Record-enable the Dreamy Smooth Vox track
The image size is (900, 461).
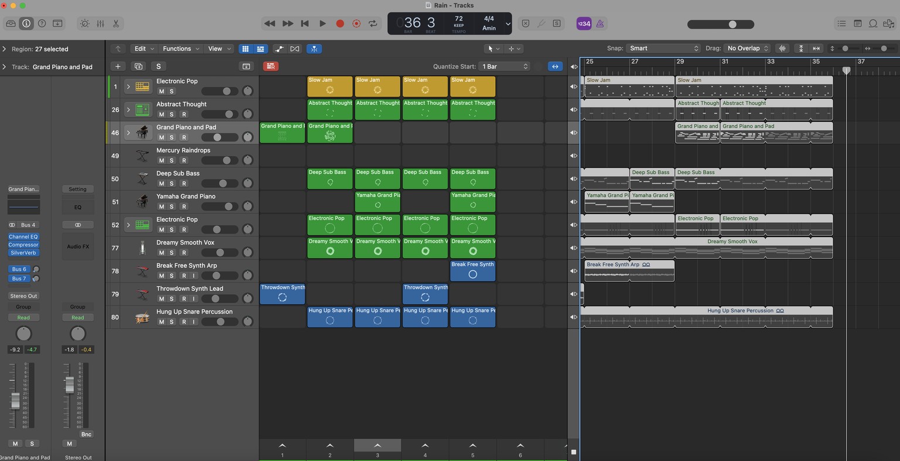coord(184,253)
